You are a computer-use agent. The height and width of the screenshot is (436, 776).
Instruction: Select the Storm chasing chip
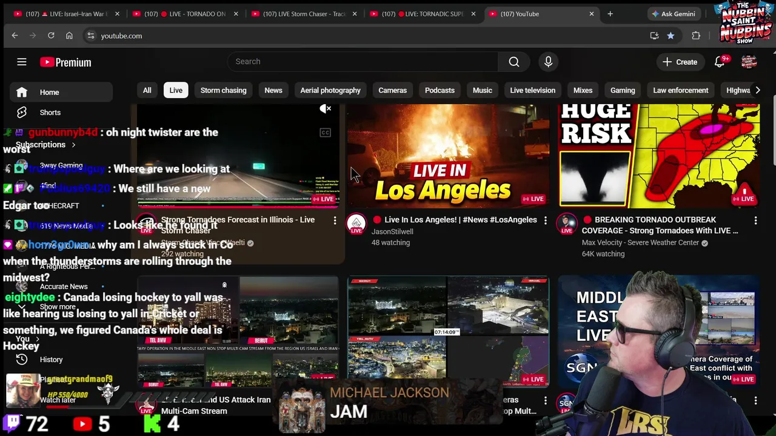point(224,90)
